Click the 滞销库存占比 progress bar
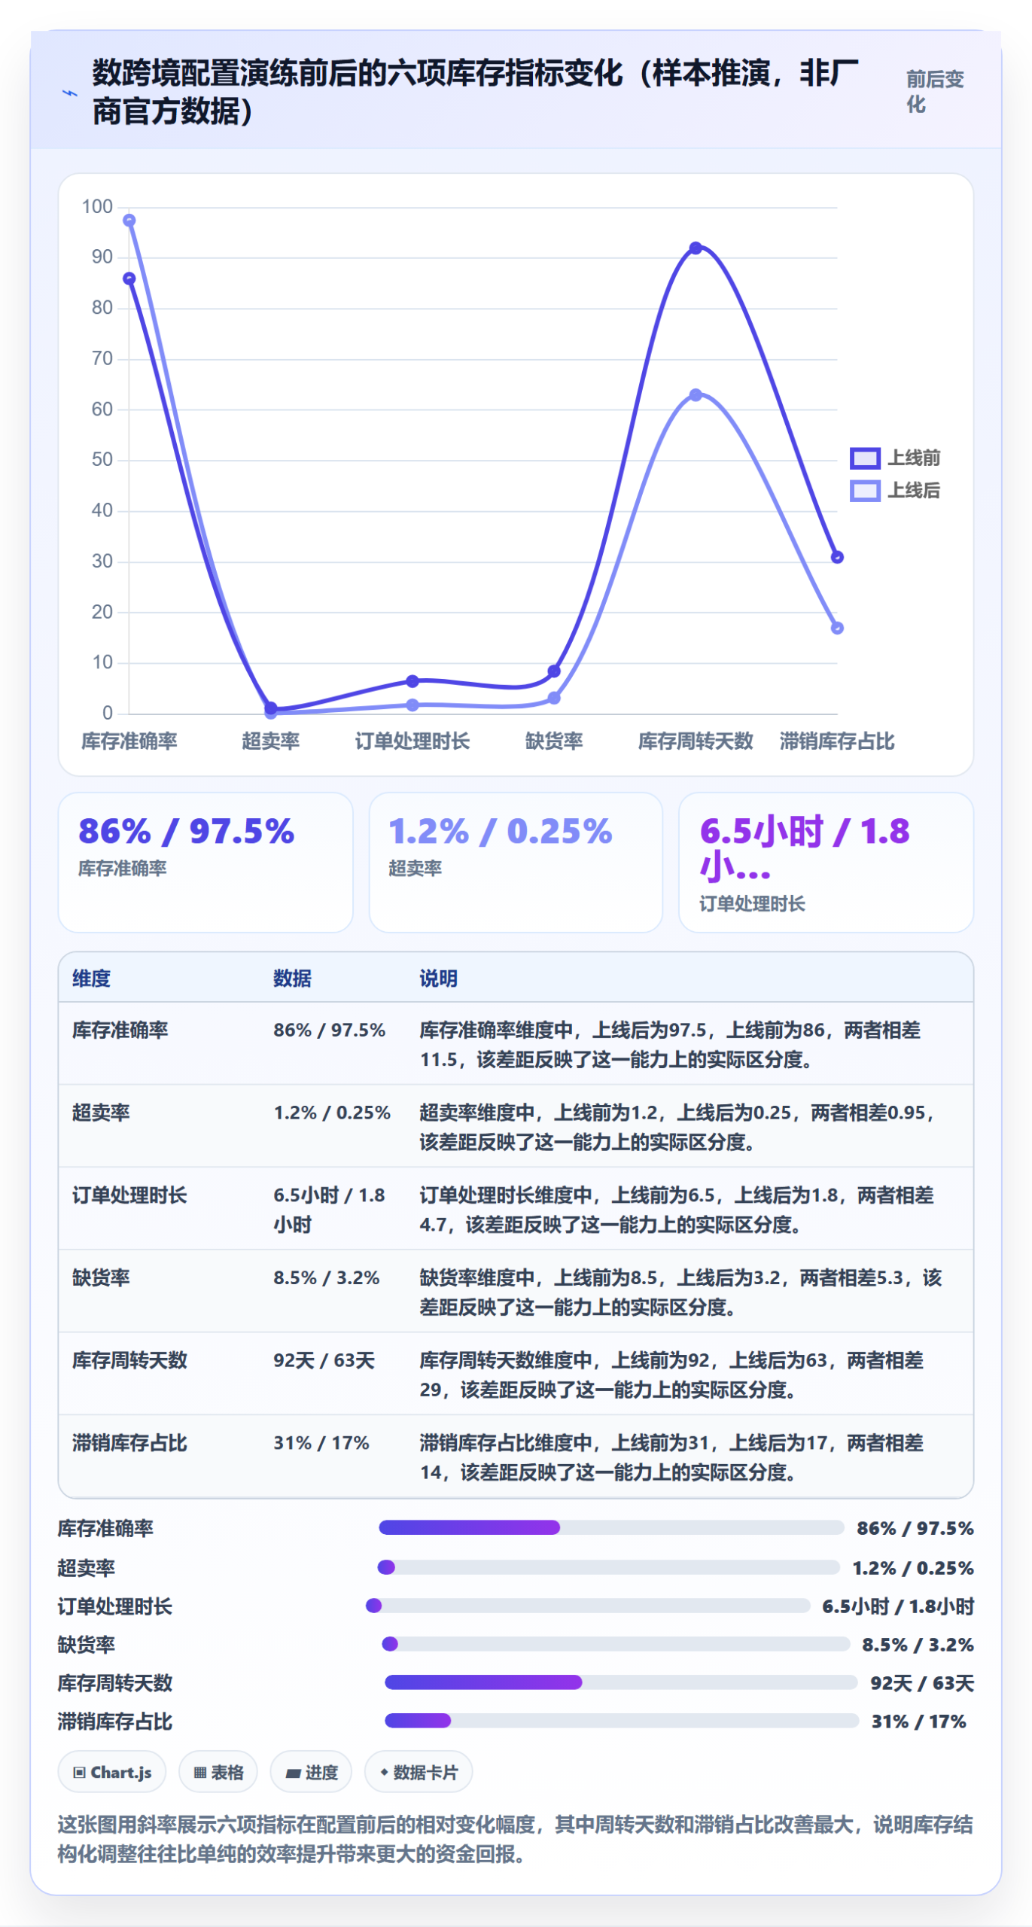Image resolution: width=1032 pixels, height=1927 pixels. click(622, 1721)
